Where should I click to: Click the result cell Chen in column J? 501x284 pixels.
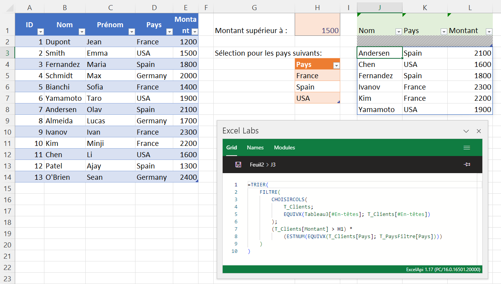coord(380,64)
